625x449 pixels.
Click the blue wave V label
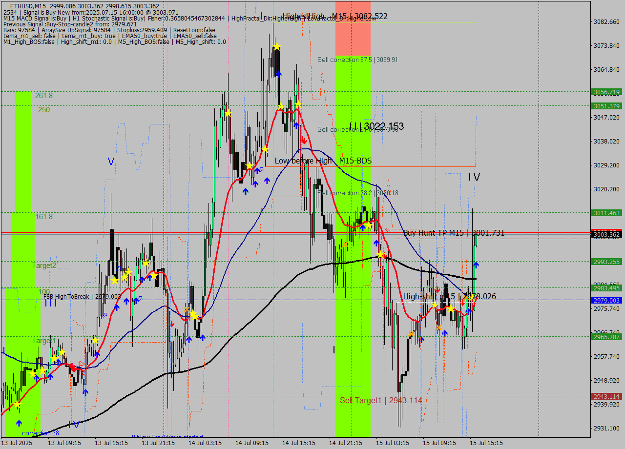pos(111,162)
